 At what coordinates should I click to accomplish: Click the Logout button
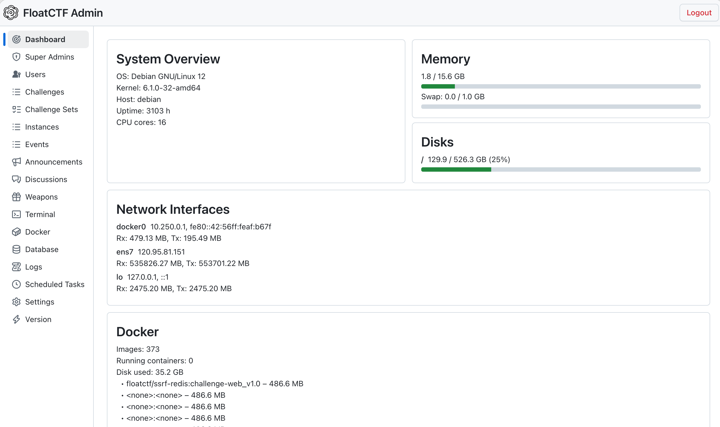[699, 13]
